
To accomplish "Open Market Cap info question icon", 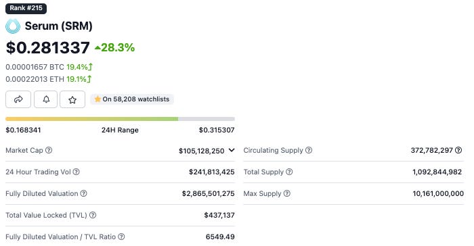I will click(49, 150).
